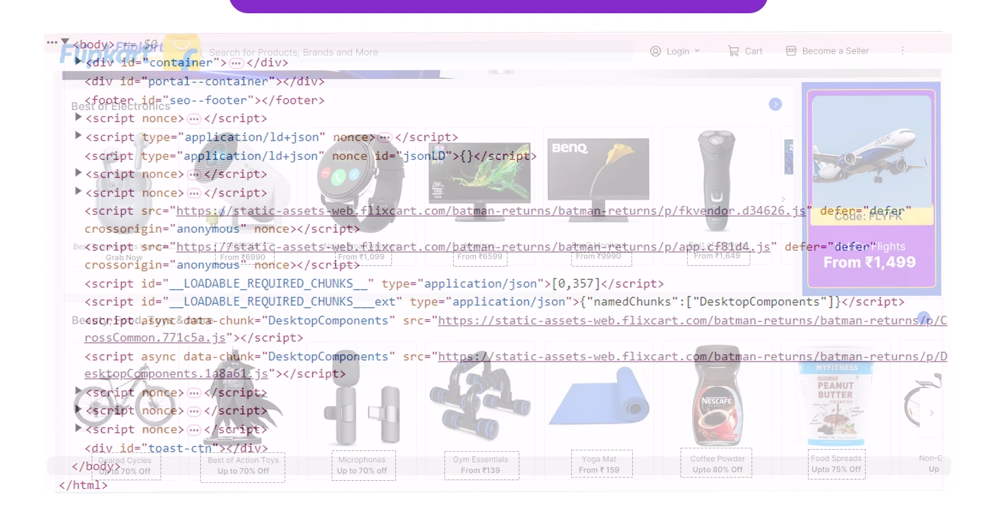
Task: Click the right arrow on the bottom product carousel
Action: 931,412
